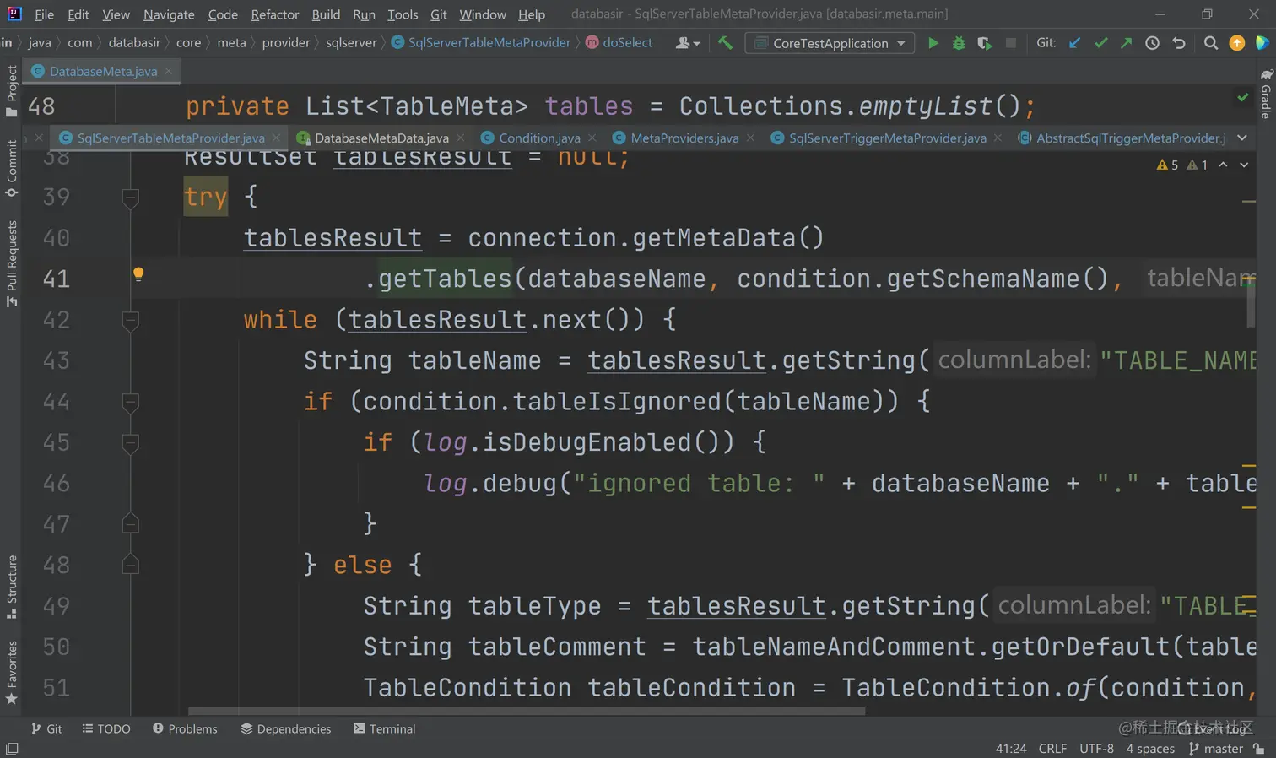Collapse the else fold at line 48

point(130,565)
